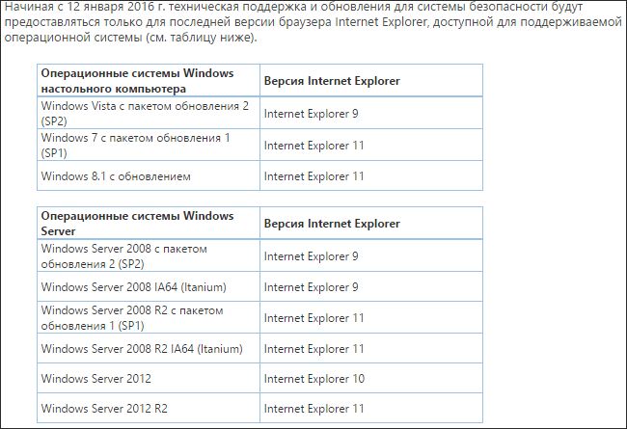Click the 'Windows Vista с пакетом обновления 2' cell
Image resolution: width=627 pixels, height=429 pixels.
(x=147, y=112)
